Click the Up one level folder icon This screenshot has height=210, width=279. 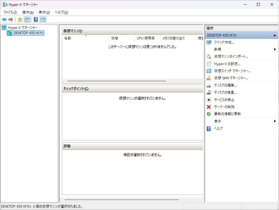click(x=20, y=20)
